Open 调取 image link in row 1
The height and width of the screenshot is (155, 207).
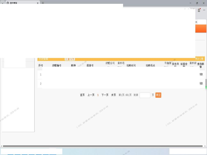(x=201, y=74)
